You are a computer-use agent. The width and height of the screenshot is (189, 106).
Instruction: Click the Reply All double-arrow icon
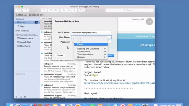(x=69, y=10)
